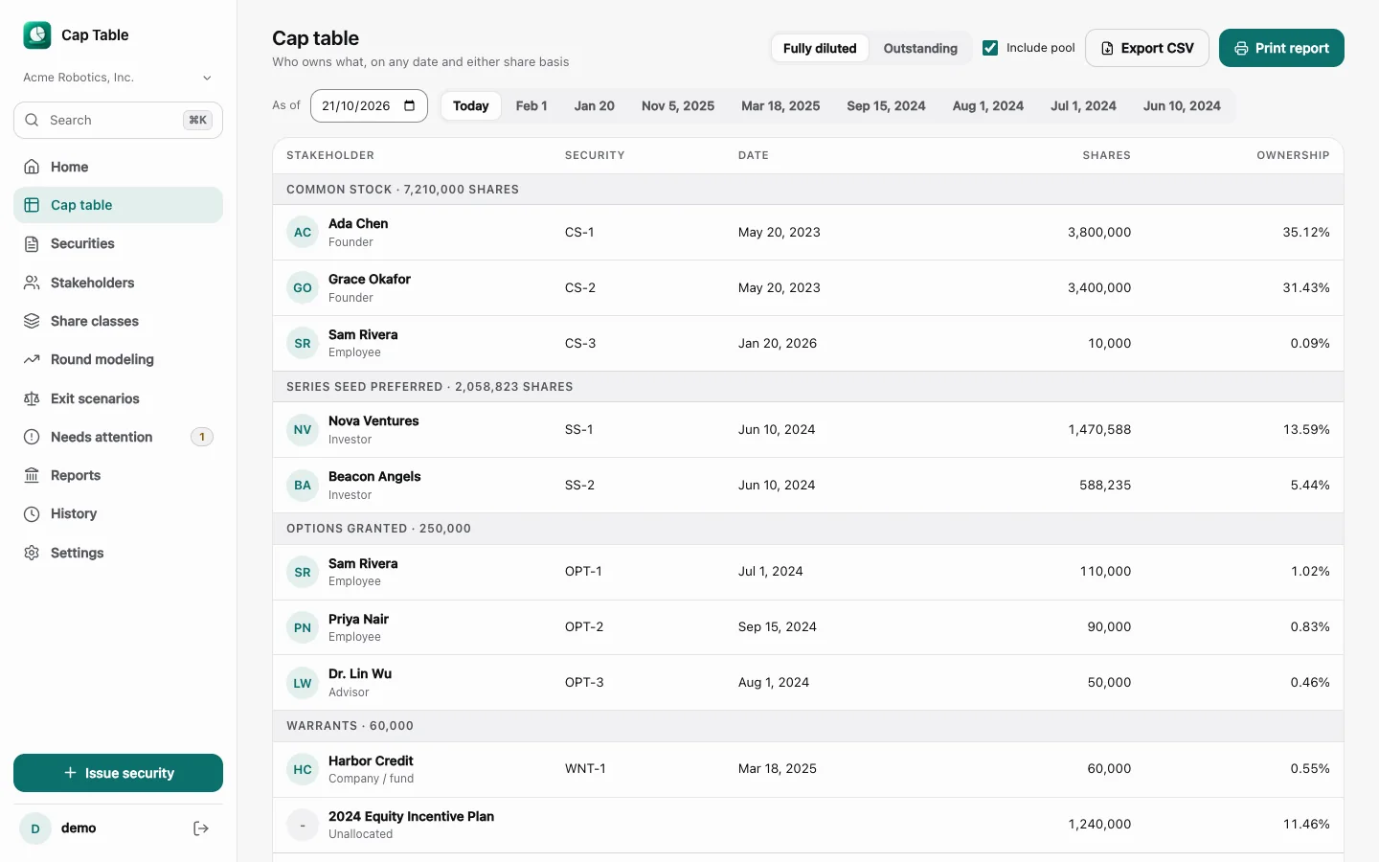Click the Search field
The width and height of the screenshot is (1379, 862).
(118, 120)
